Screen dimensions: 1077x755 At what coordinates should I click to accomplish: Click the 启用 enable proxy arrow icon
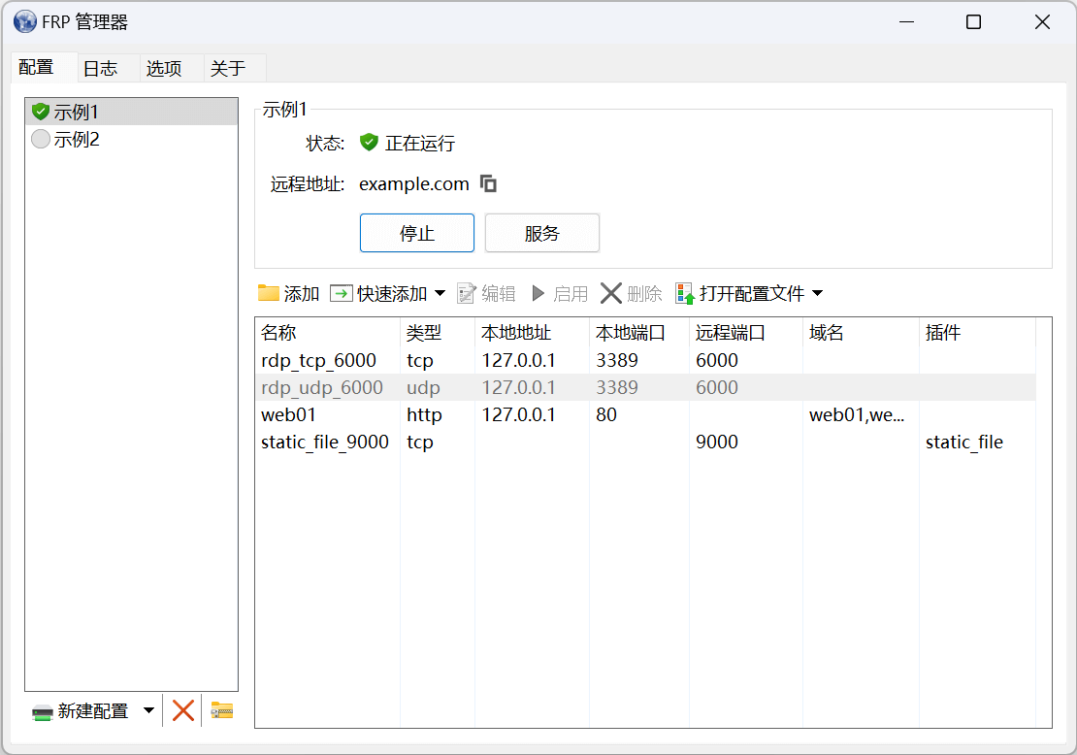[x=539, y=292]
